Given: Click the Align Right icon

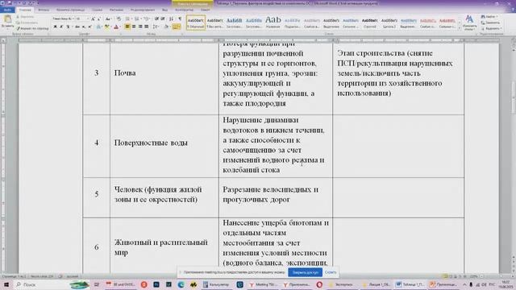Looking at the screenshot, I should [x=140, y=27].
